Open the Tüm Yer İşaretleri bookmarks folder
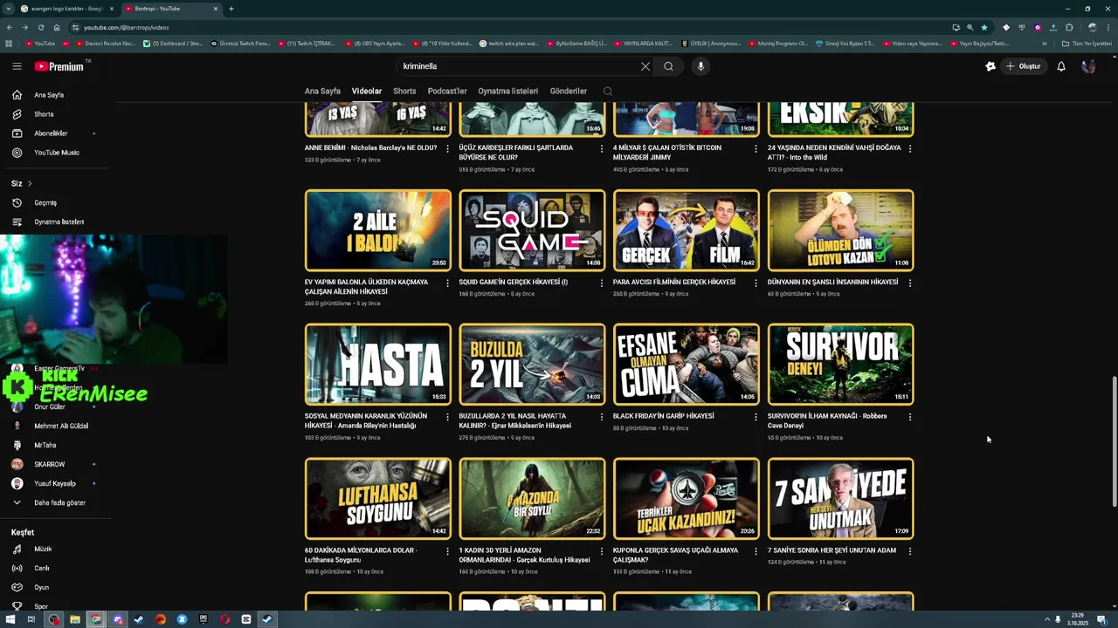 (x=1087, y=44)
